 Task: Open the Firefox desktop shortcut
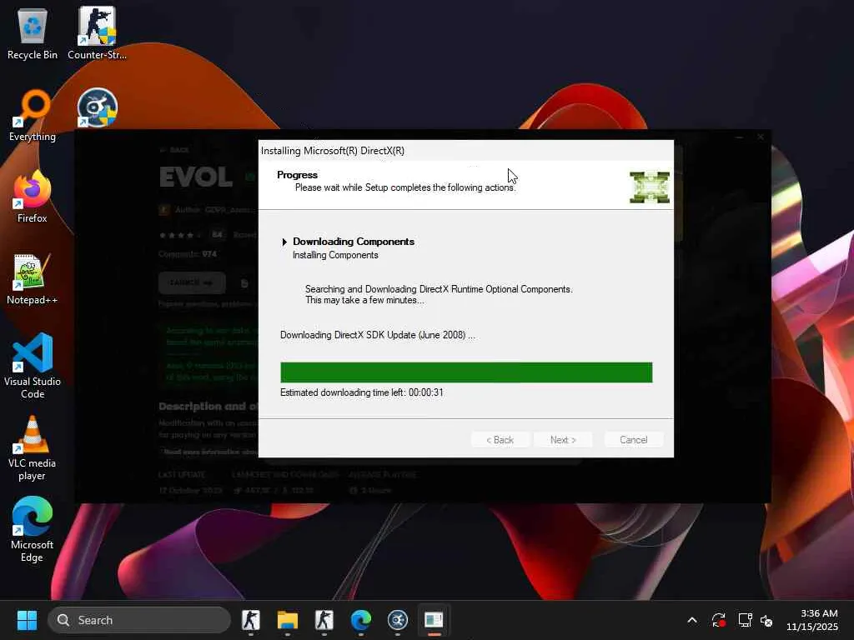point(33,197)
